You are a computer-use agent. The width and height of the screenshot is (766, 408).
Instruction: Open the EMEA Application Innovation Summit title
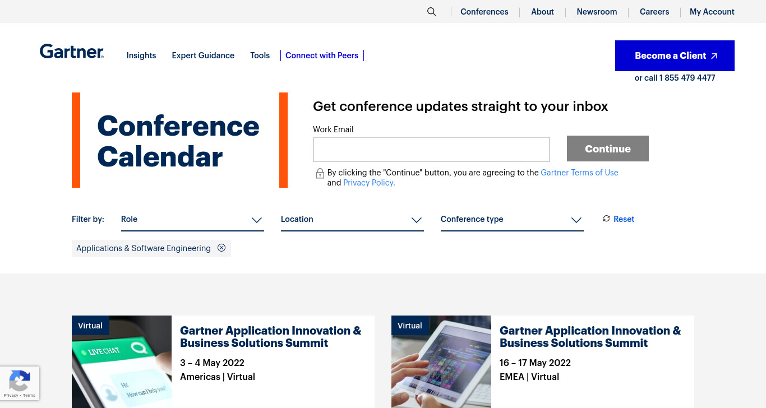590,337
